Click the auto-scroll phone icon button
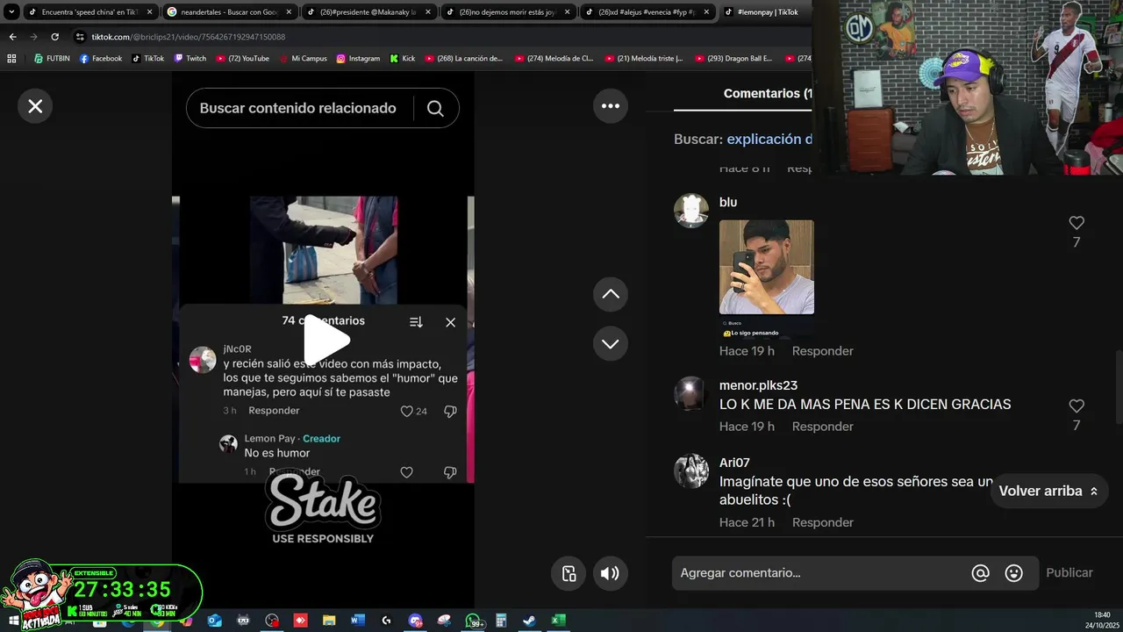 [569, 573]
